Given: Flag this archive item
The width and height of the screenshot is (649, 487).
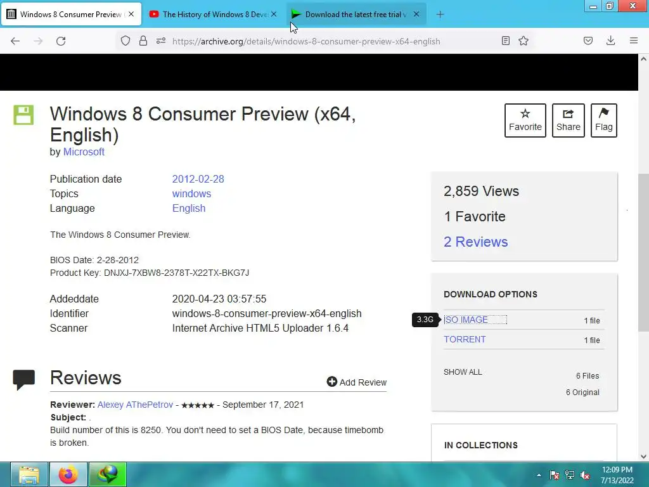Looking at the screenshot, I should tap(604, 120).
